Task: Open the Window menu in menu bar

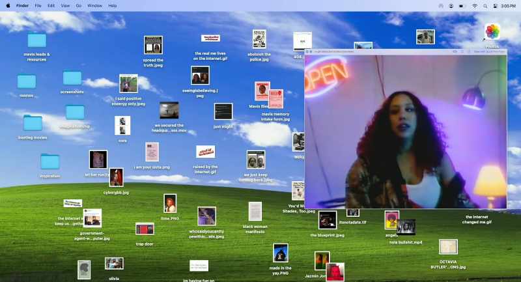Action: pos(94,6)
